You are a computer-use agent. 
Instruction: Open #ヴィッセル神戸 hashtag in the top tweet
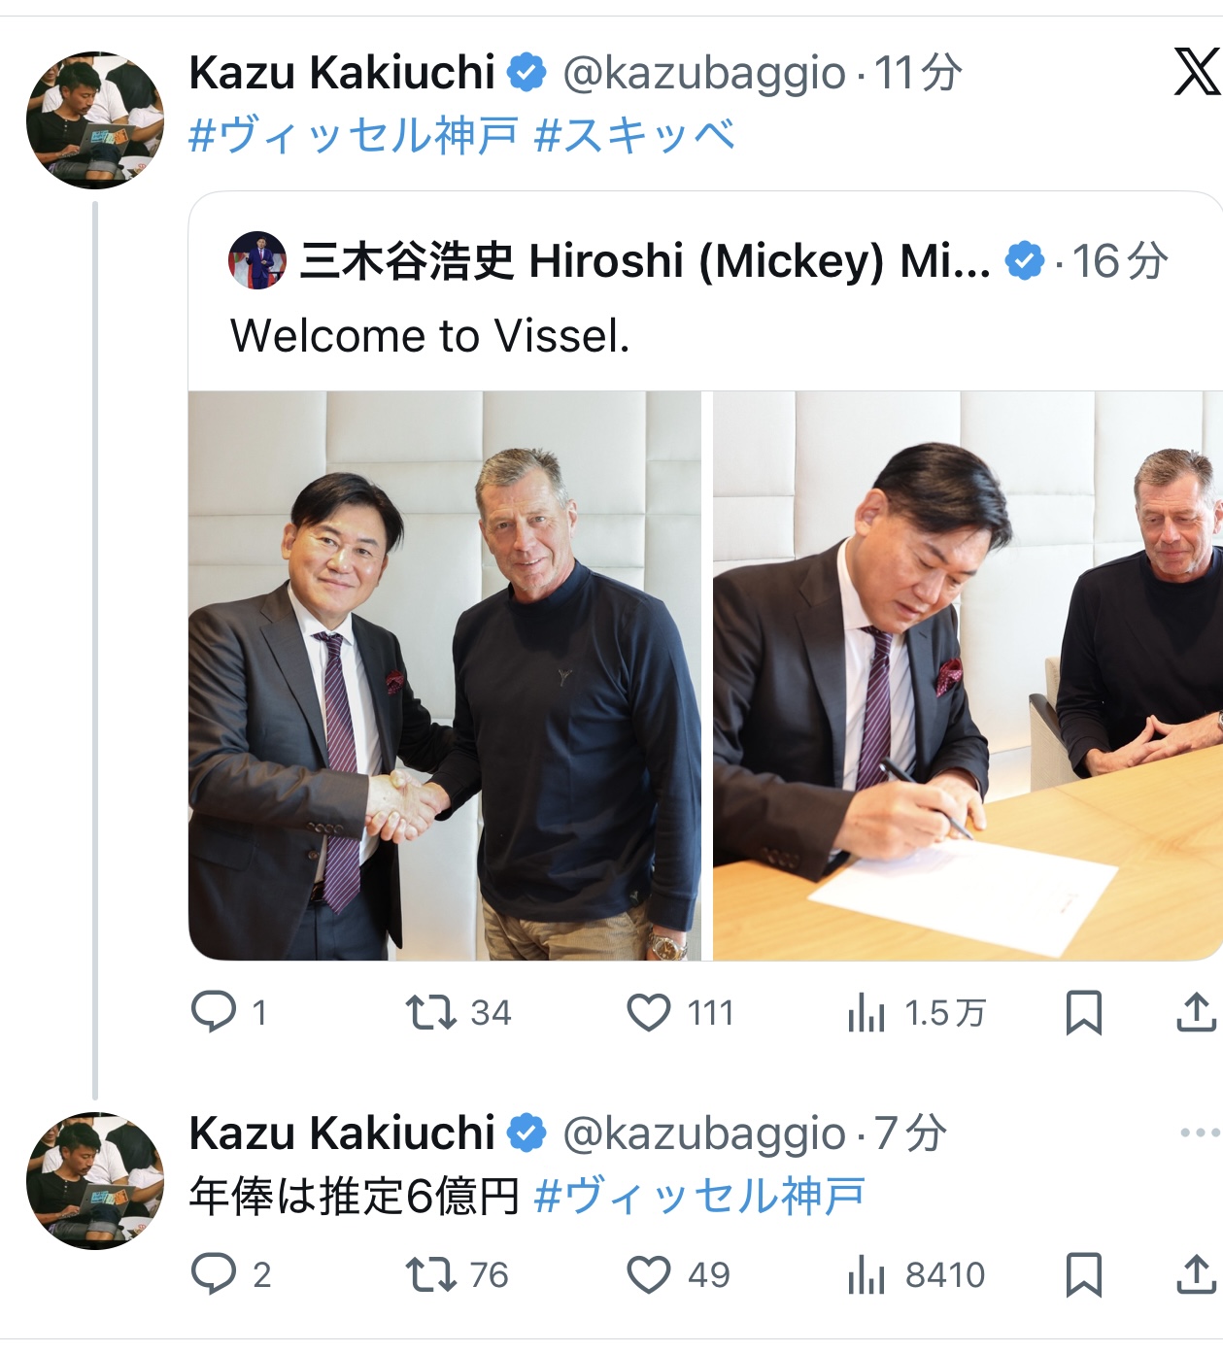click(x=354, y=135)
